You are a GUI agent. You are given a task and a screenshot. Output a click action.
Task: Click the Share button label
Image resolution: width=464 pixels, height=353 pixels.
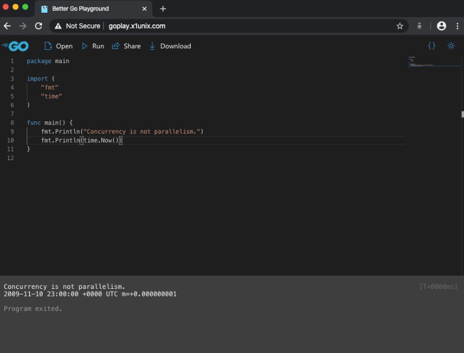coord(132,46)
